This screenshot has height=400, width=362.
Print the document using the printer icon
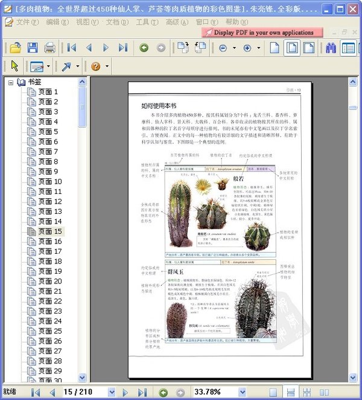[50, 48]
